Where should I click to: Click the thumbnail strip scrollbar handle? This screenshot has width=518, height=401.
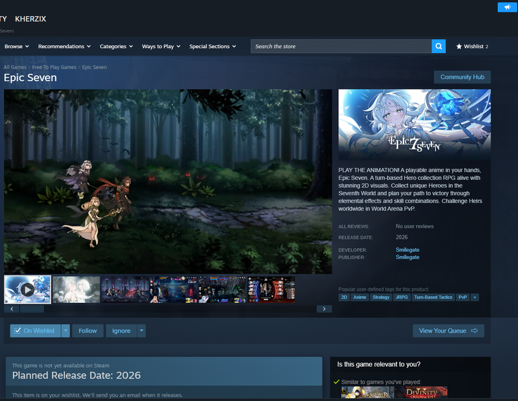[32, 309]
